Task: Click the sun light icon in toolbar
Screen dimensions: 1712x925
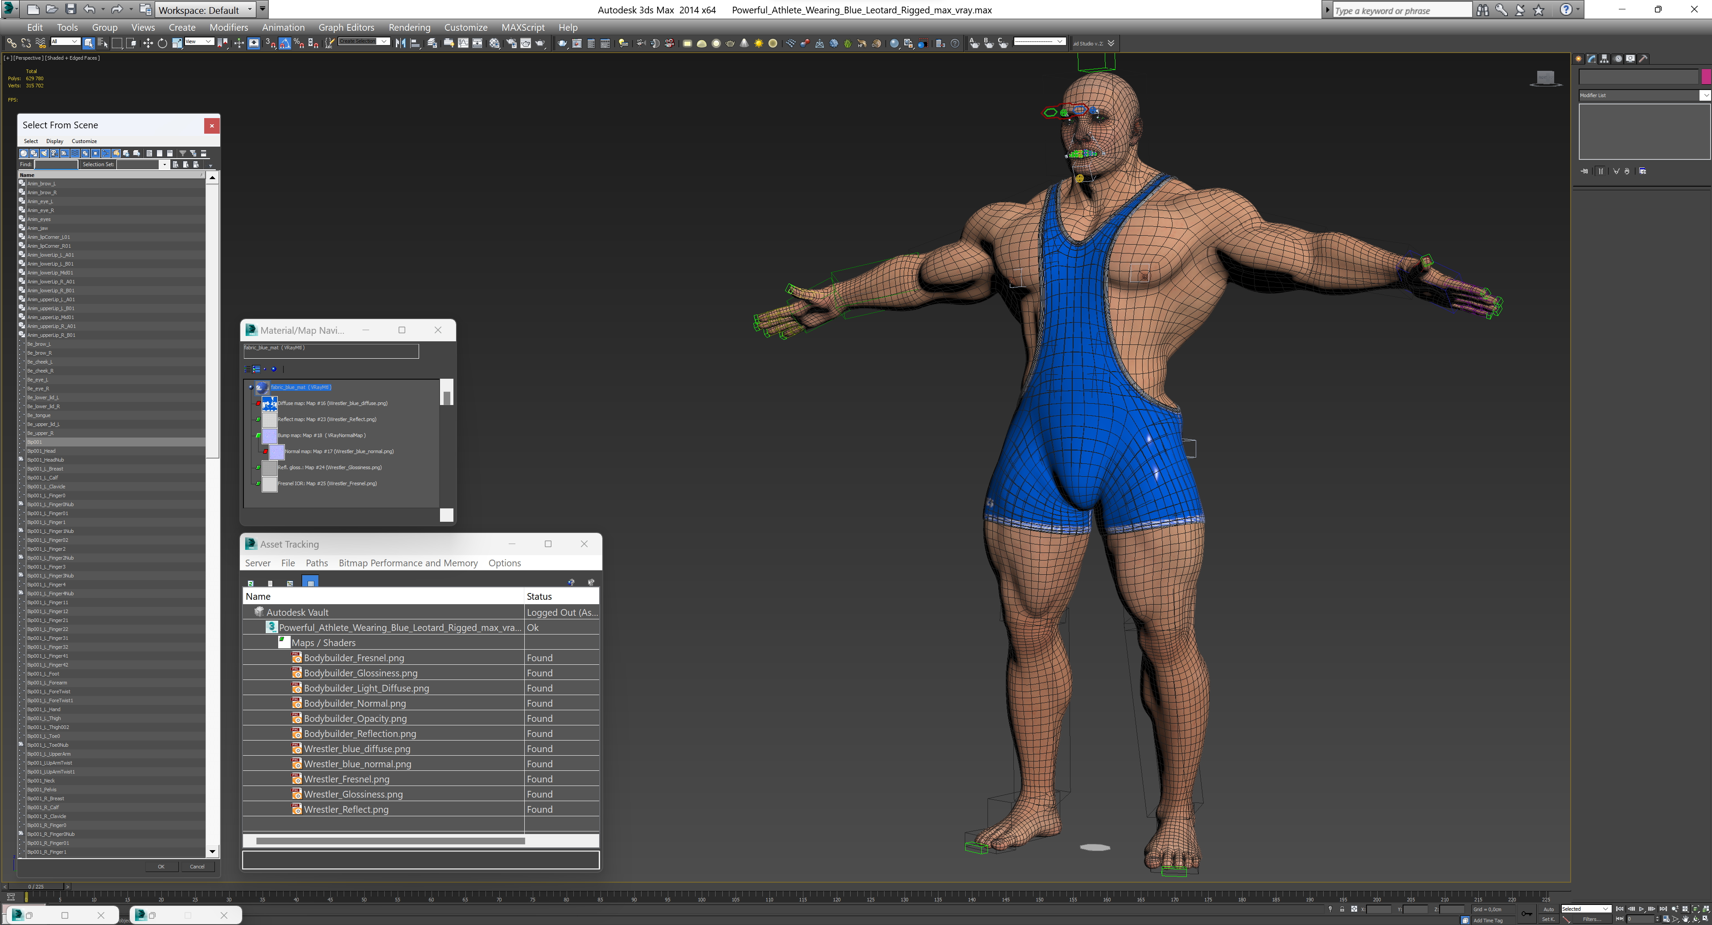Action: tap(759, 43)
